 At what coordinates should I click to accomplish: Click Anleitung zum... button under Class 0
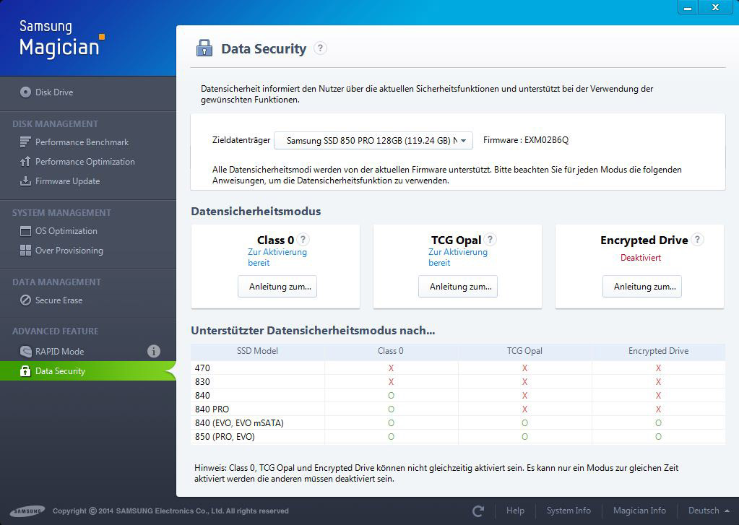click(277, 287)
